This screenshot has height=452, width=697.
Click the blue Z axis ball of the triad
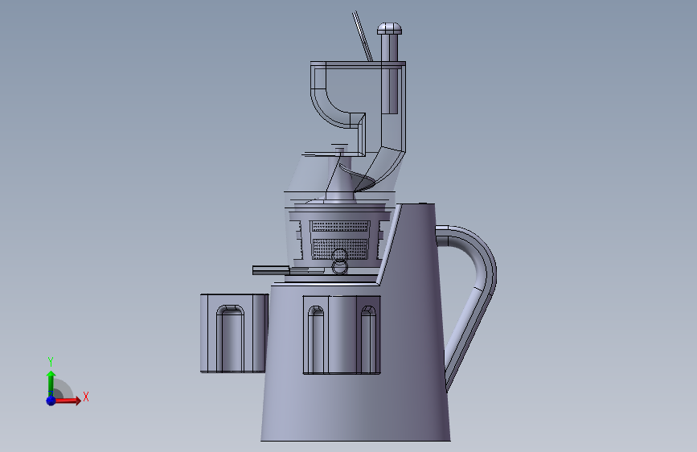click(x=51, y=401)
